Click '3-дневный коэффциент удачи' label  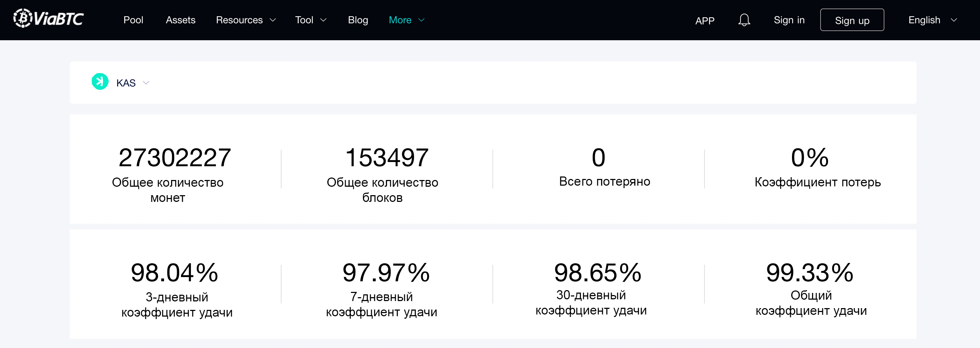click(176, 304)
